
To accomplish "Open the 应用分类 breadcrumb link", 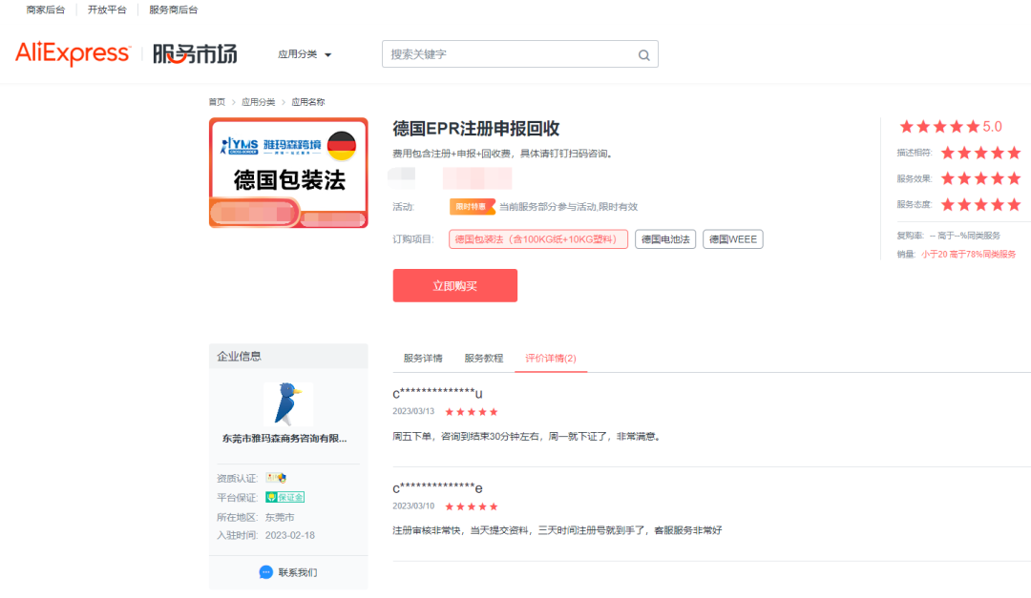I will click(x=259, y=101).
